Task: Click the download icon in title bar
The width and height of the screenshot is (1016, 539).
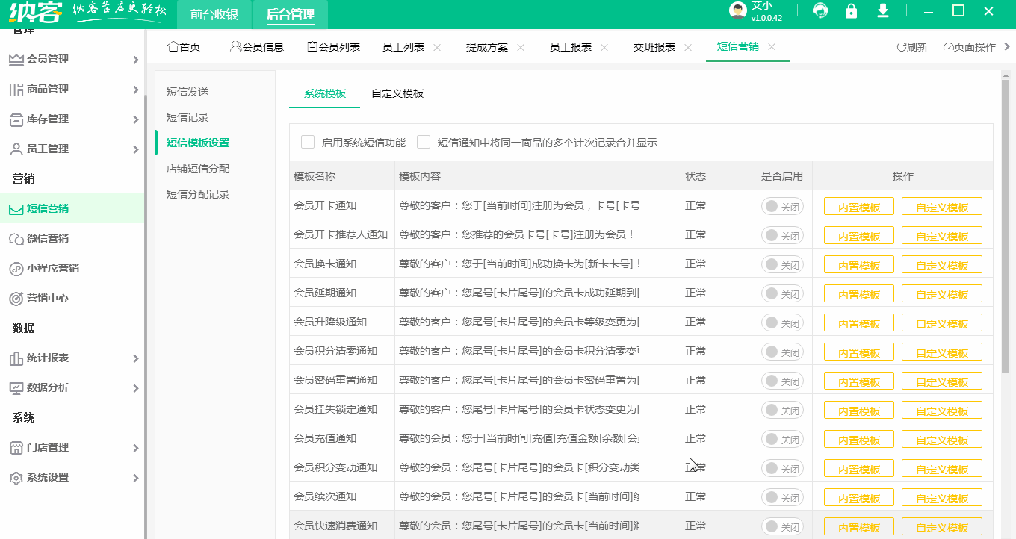Action: (882, 12)
